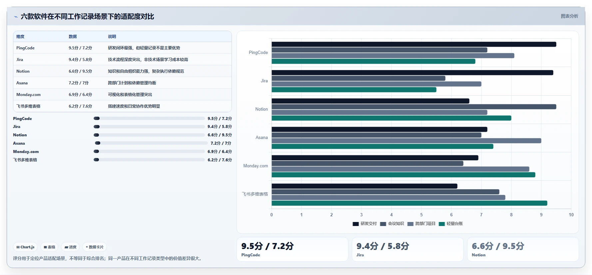Click the PingCode label on the chart axis
The image size is (592, 275).
pos(258,53)
